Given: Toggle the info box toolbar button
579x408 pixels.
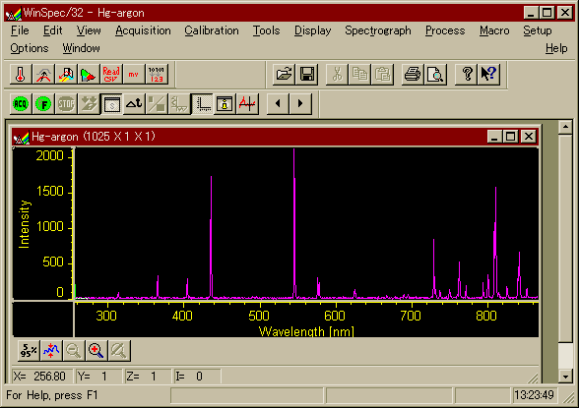Looking at the screenshot, I should (225, 104).
